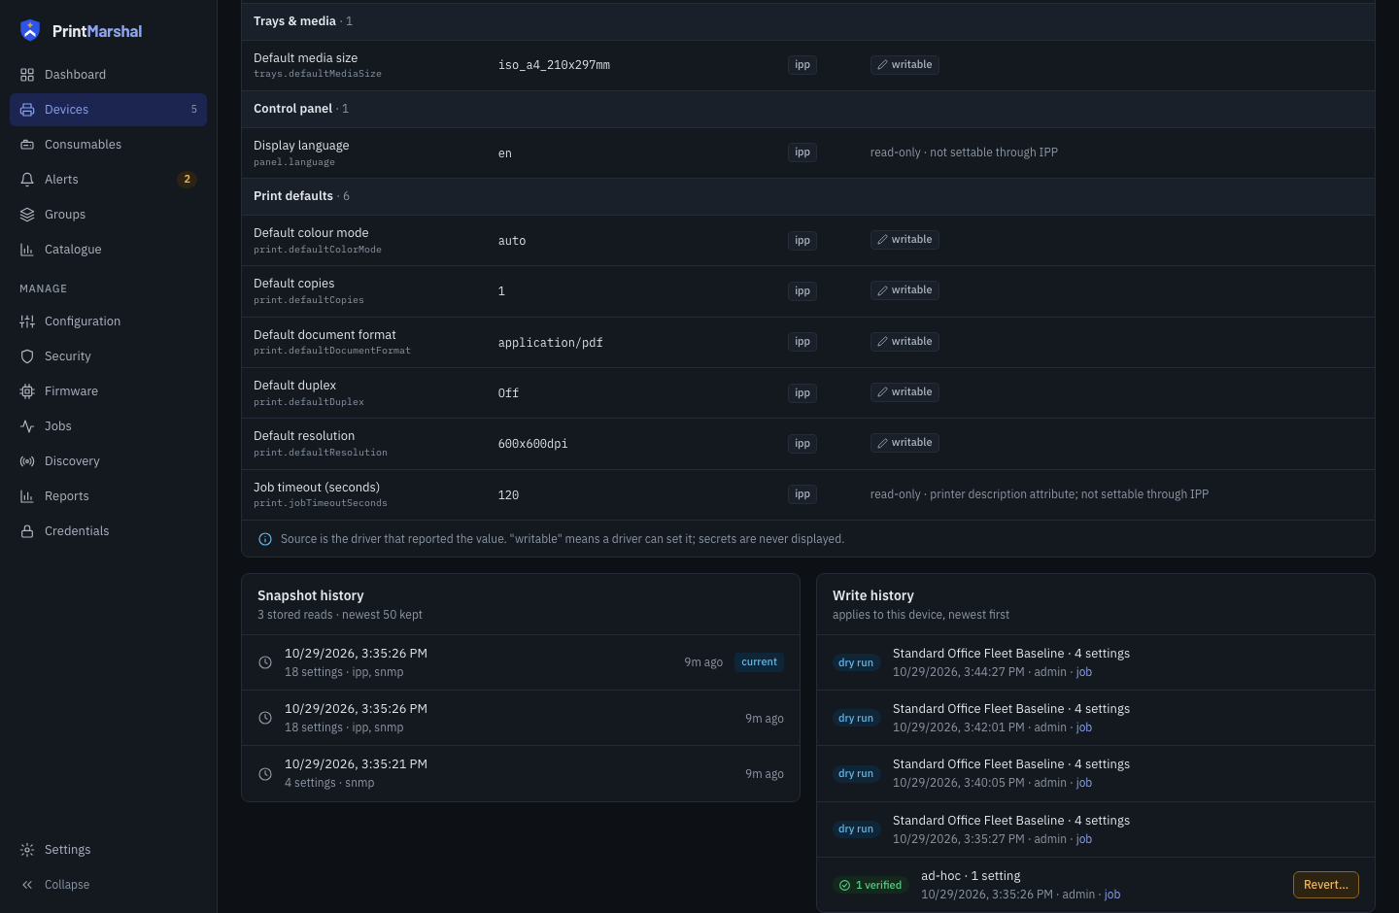Edit writable Default duplex setting
The width and height of the screenshot is (1399, 913).
pos(904,392)
